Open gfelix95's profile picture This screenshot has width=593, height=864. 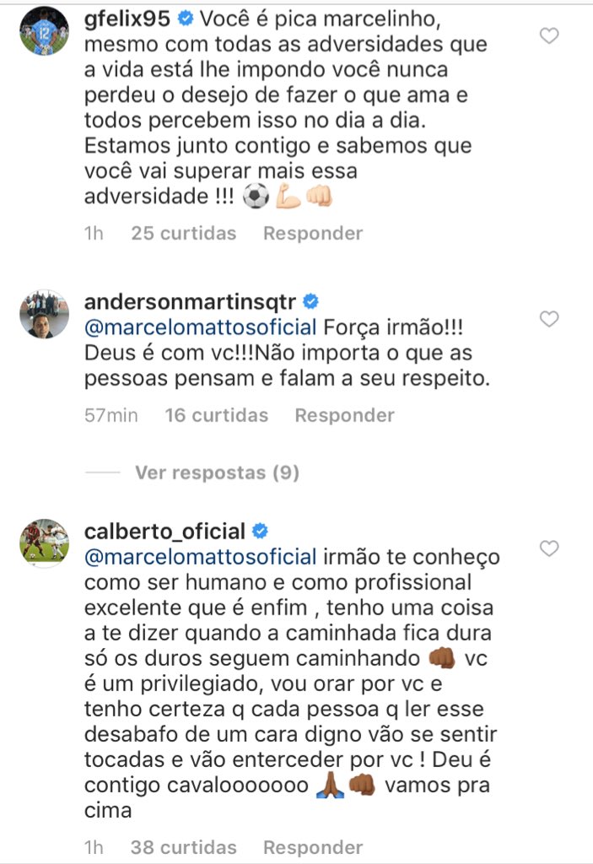[x=44, y=31]
